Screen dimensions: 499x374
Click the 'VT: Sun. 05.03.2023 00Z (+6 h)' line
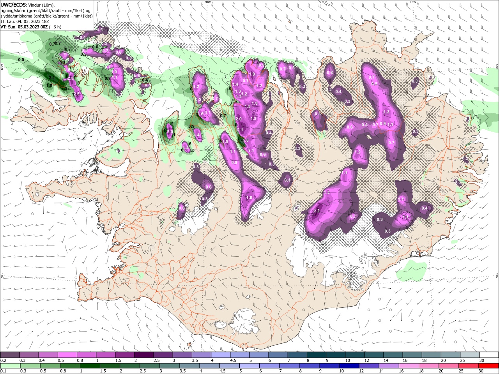pos(31,27)
